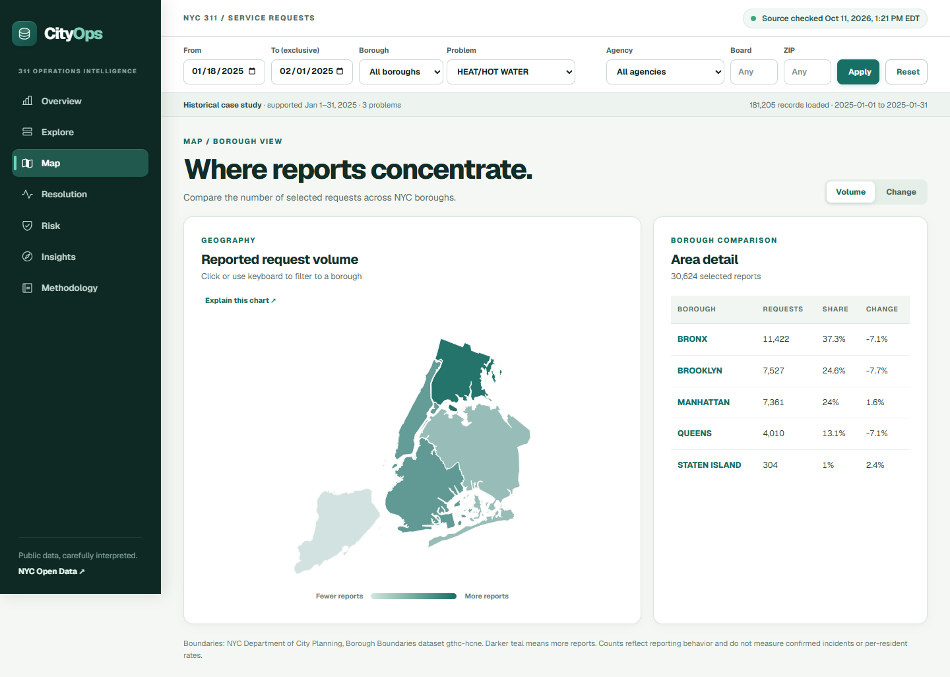
Task: Click the CityOps database logo icon
Action: coord(24,34)
